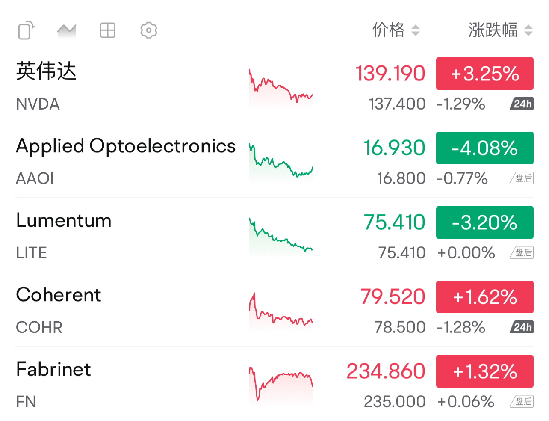Tap the 24h badge on COHR row

point(522,327)
